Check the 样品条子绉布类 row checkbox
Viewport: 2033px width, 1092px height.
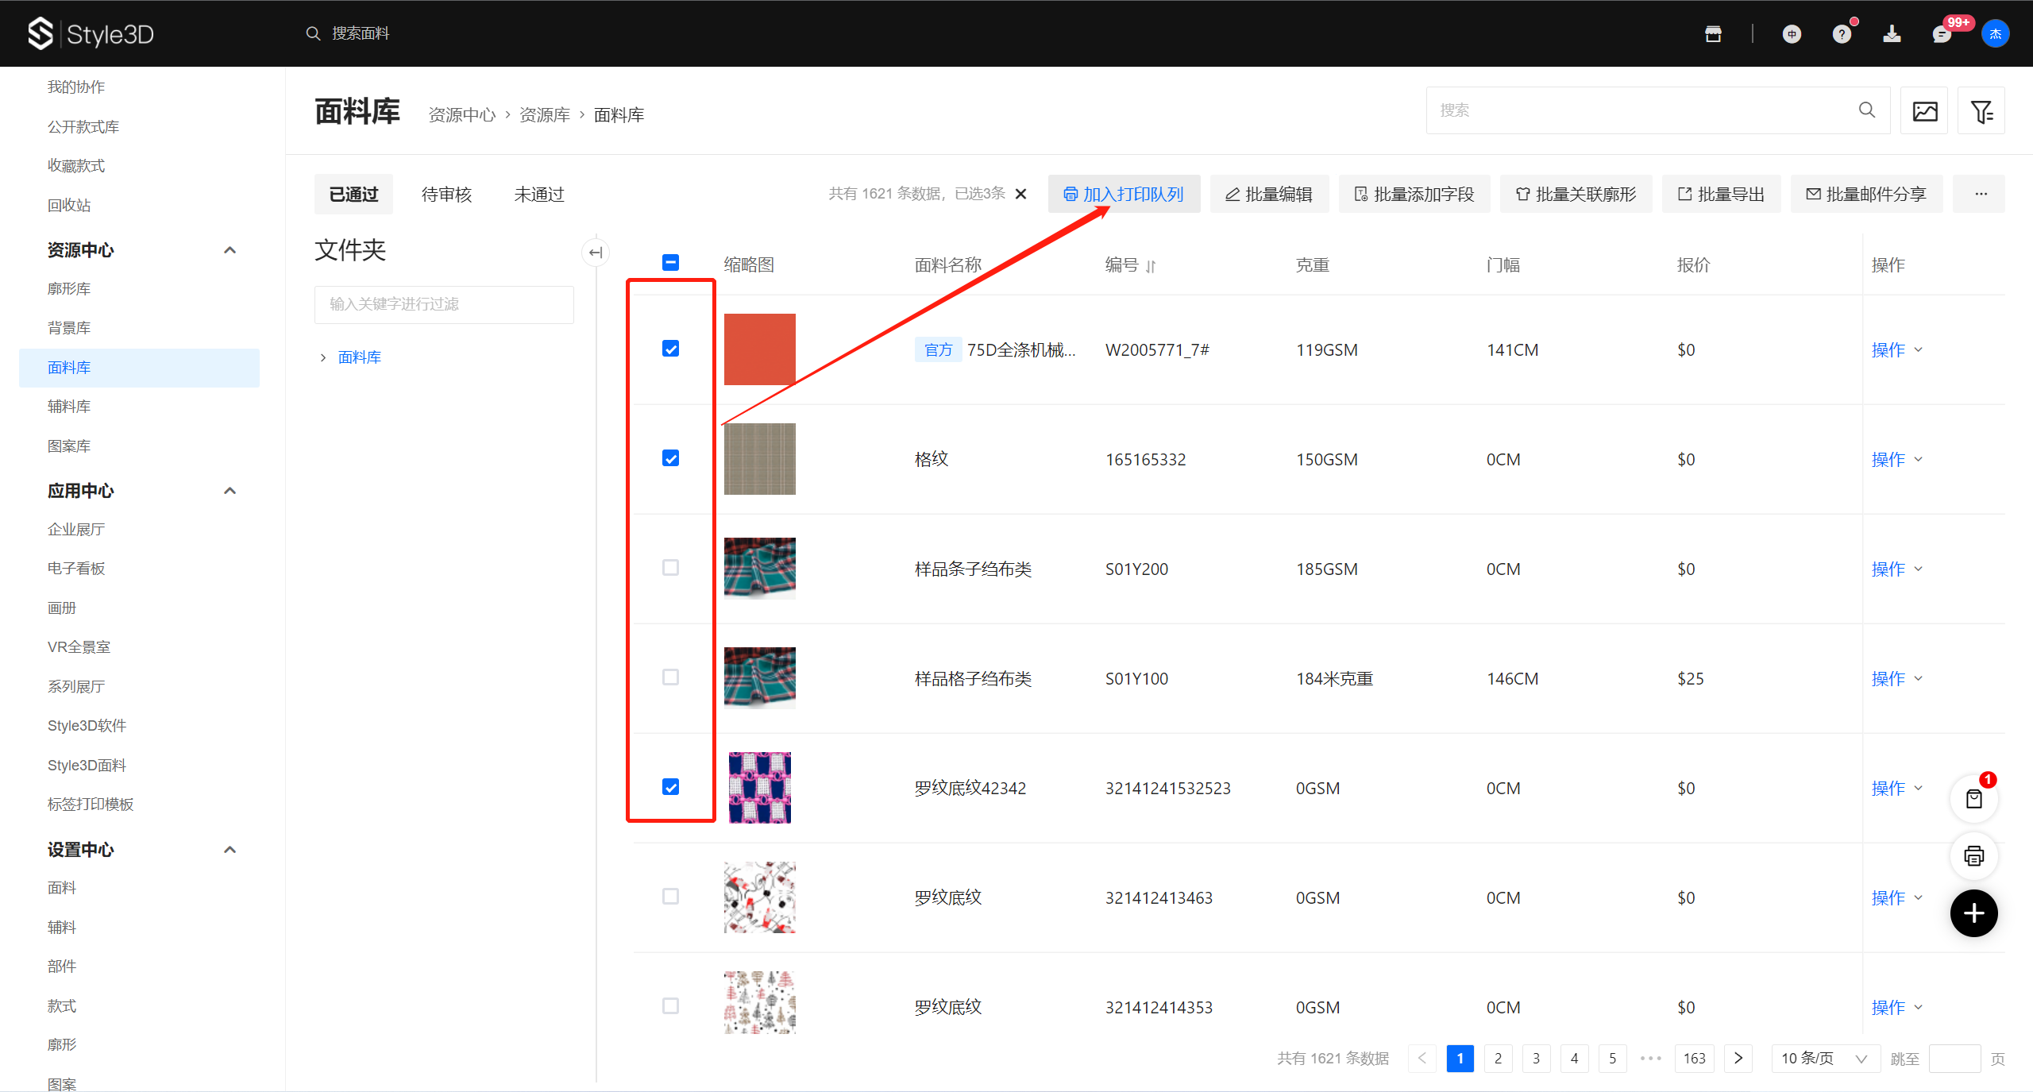[670, 568]
